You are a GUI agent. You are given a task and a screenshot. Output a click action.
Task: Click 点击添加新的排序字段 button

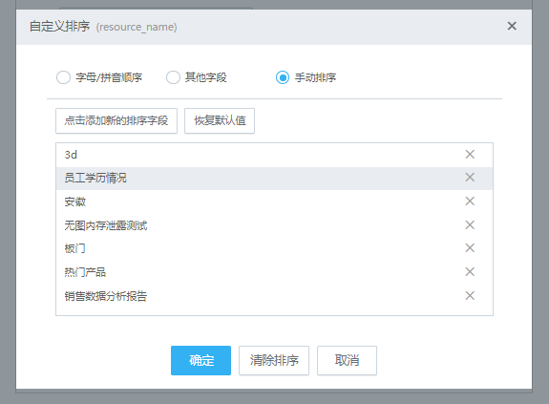116,120
